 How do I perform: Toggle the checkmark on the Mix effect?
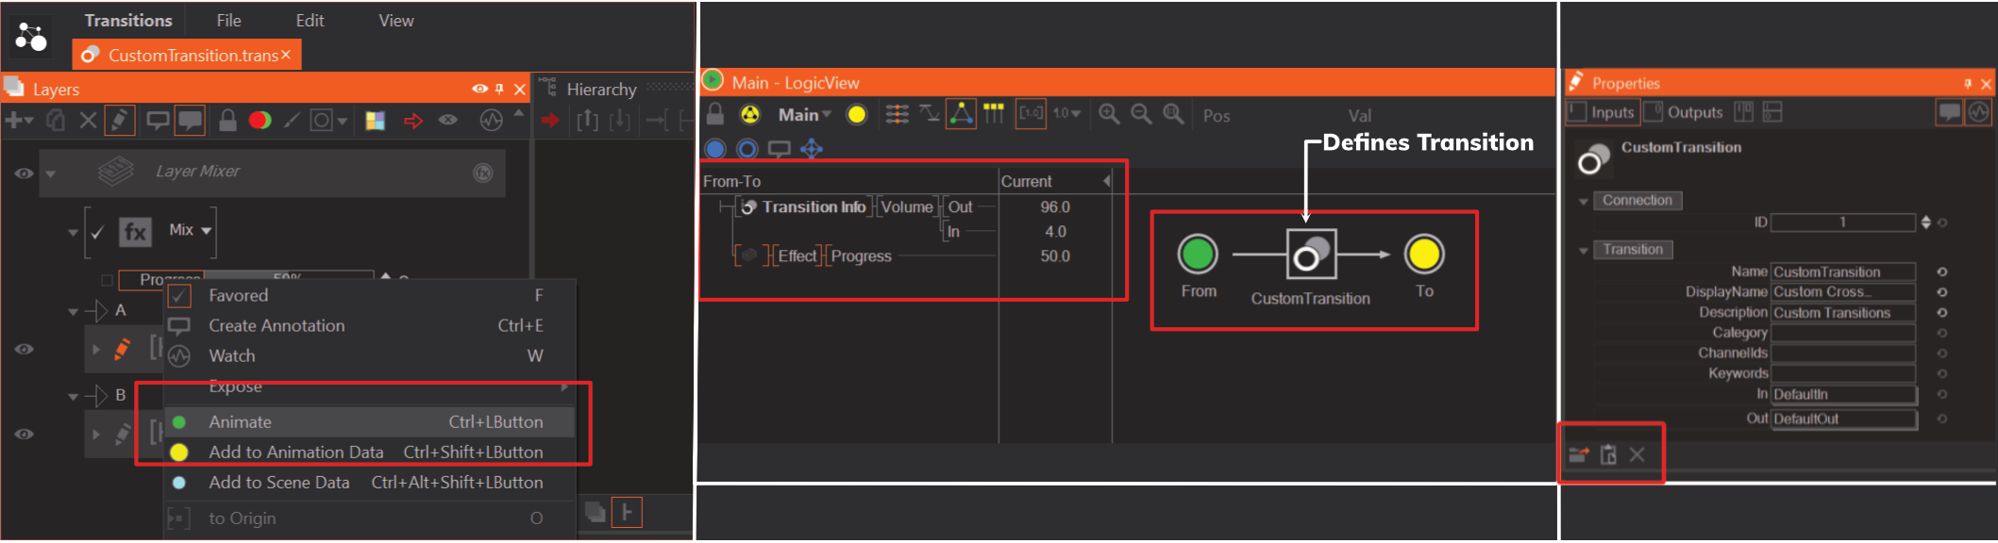point(97,232)
